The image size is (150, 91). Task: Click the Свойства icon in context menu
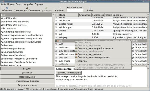(76, 61)
